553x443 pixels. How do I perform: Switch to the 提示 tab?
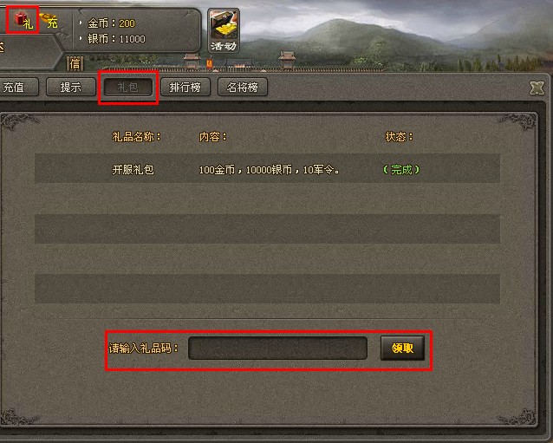pos(71,87)
